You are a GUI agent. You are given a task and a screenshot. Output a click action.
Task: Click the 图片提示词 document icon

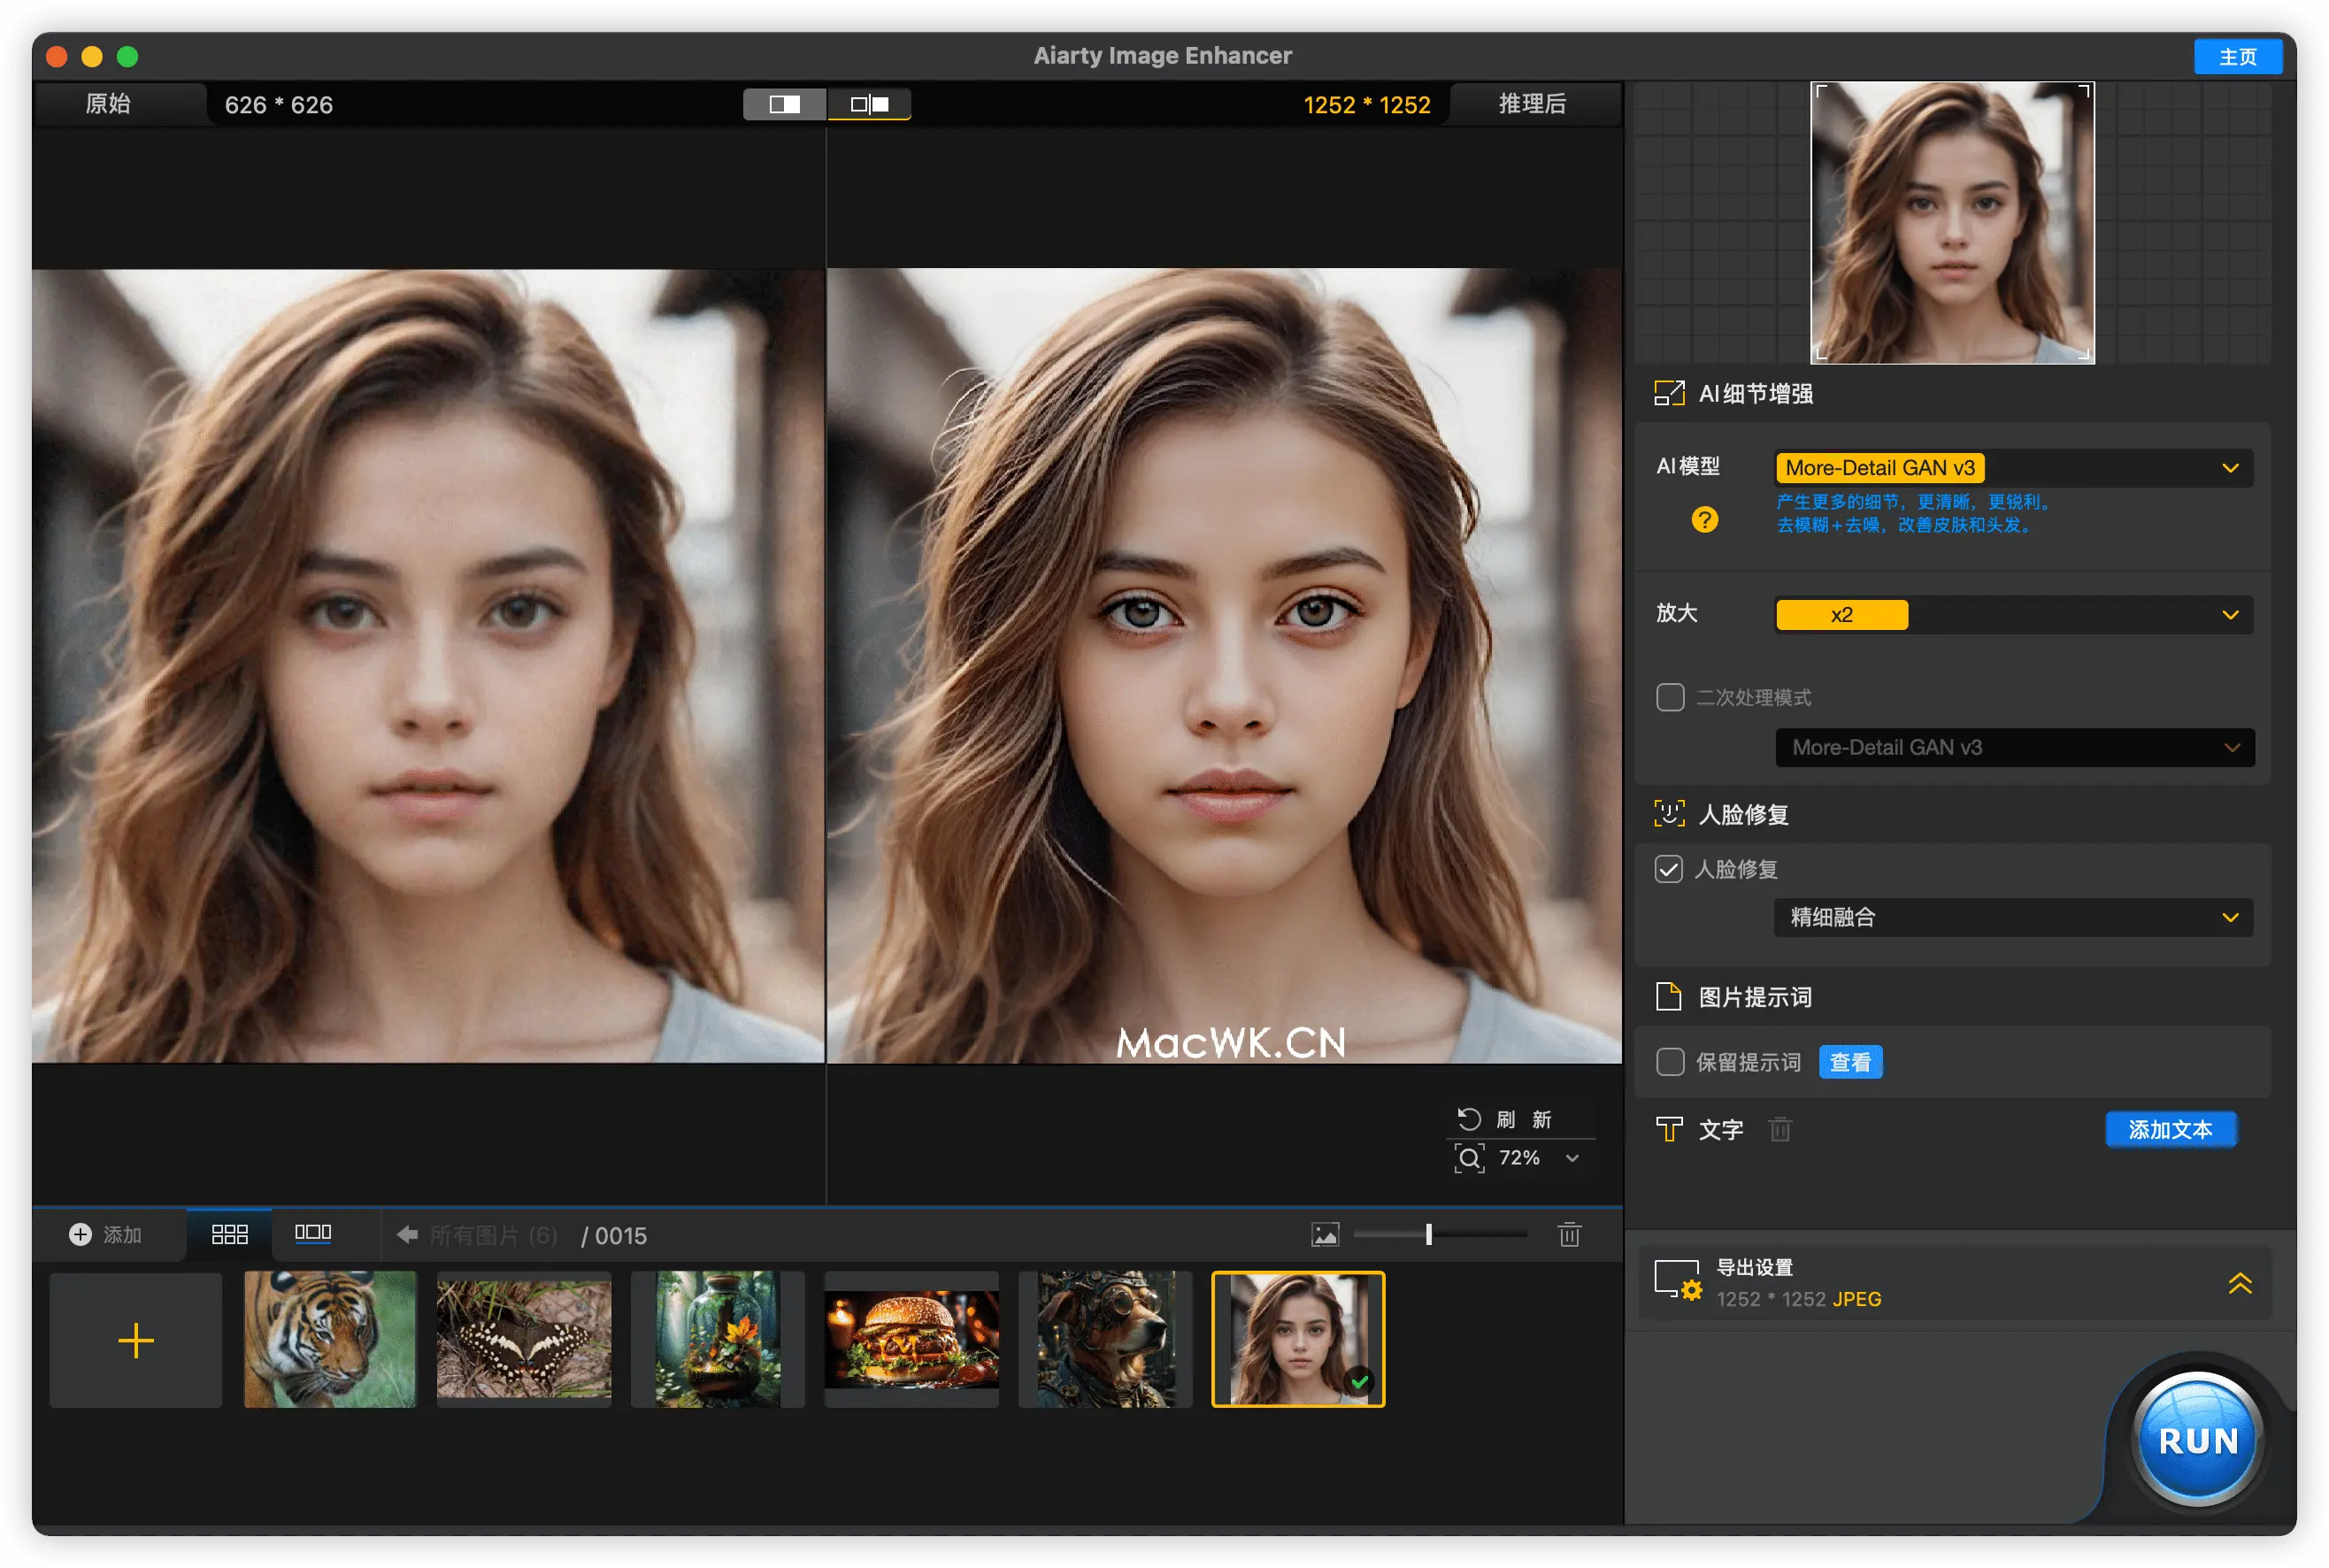click(x=1668, y=996)
